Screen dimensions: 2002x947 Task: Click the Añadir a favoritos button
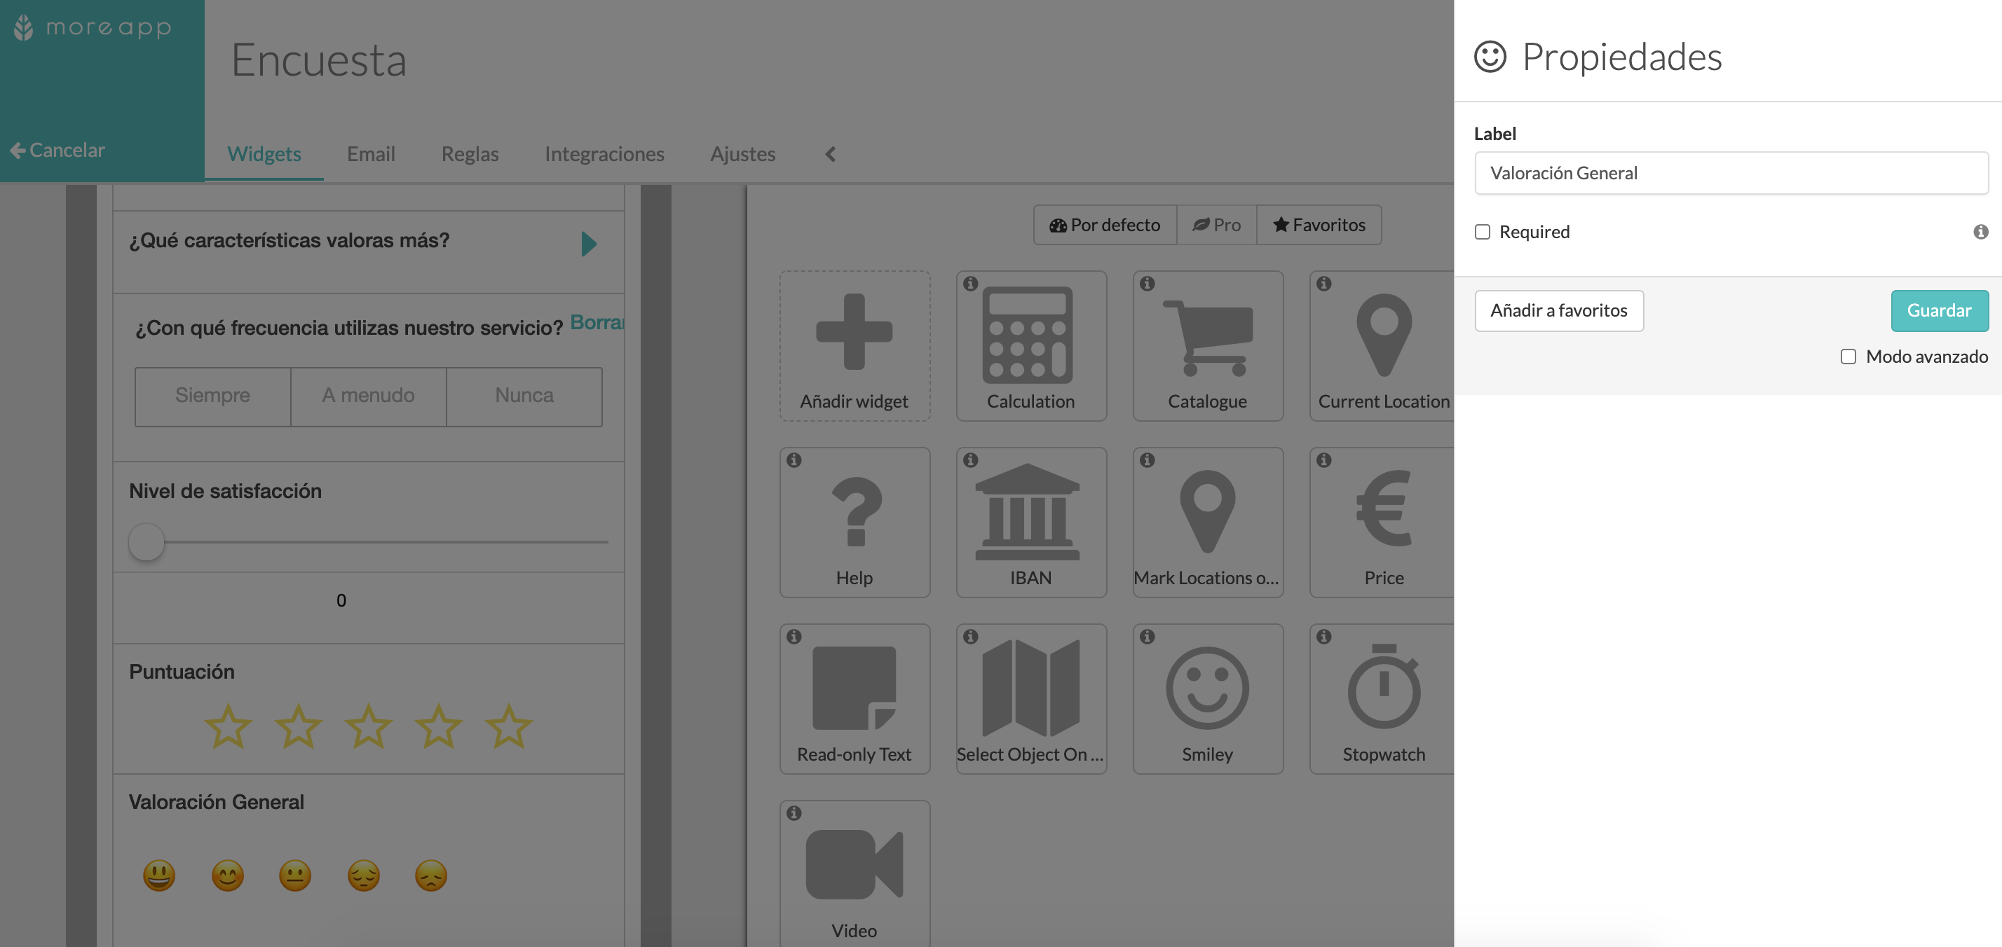tap(1559, 310)
